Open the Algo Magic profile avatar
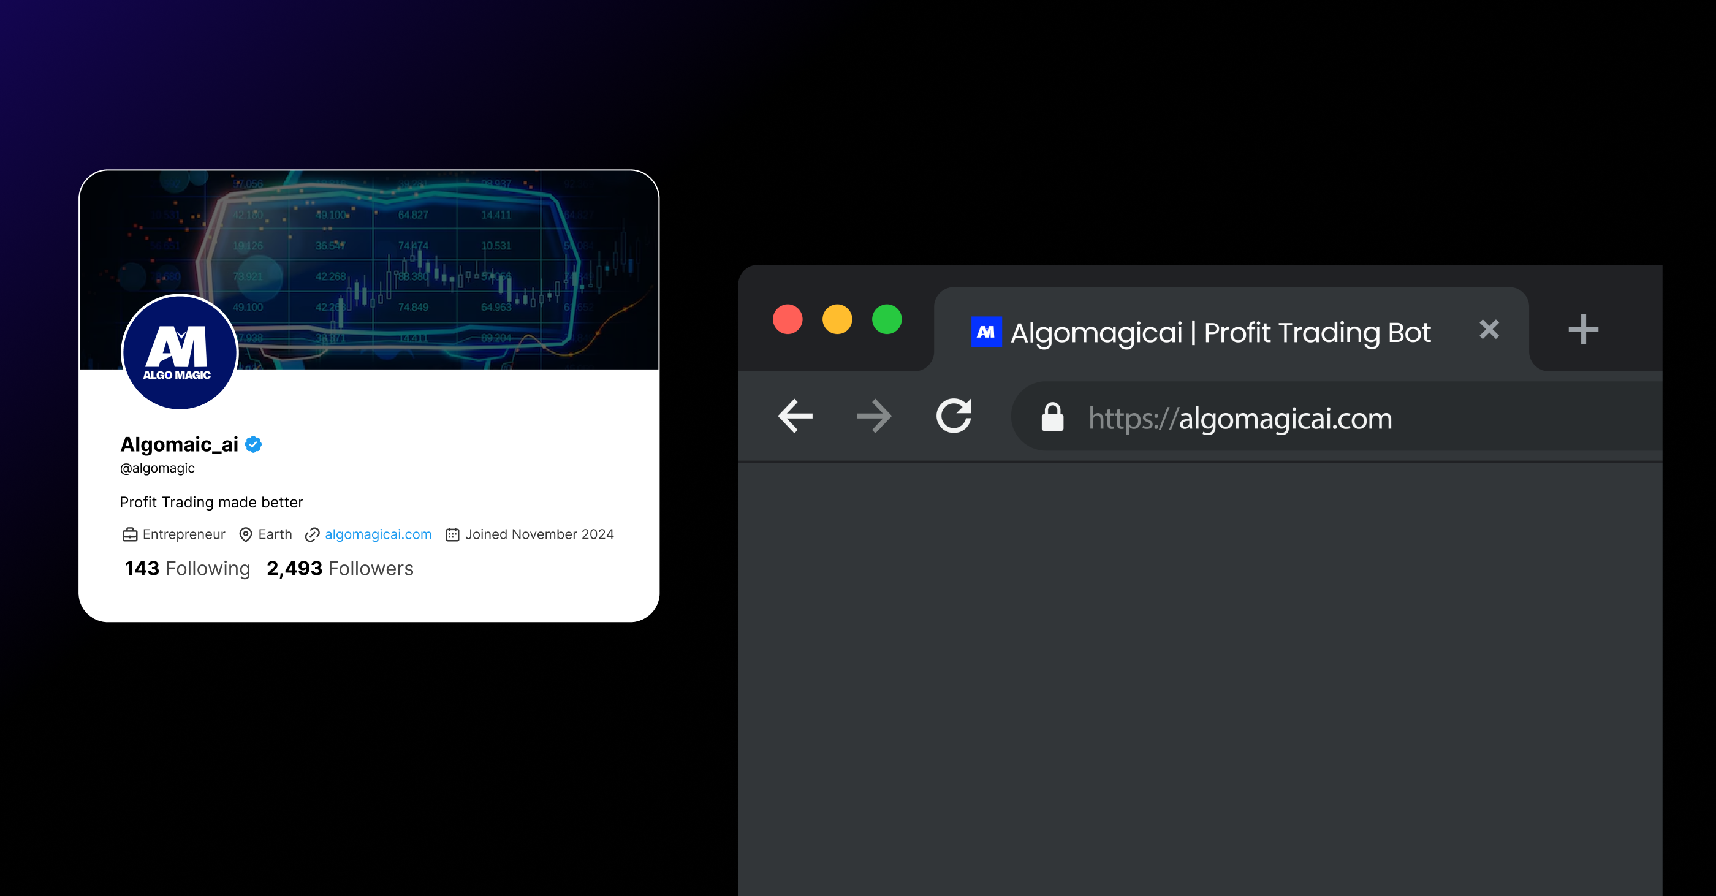Image resolution: width=1716 pixels, height=896 pixels. (179, 352)
